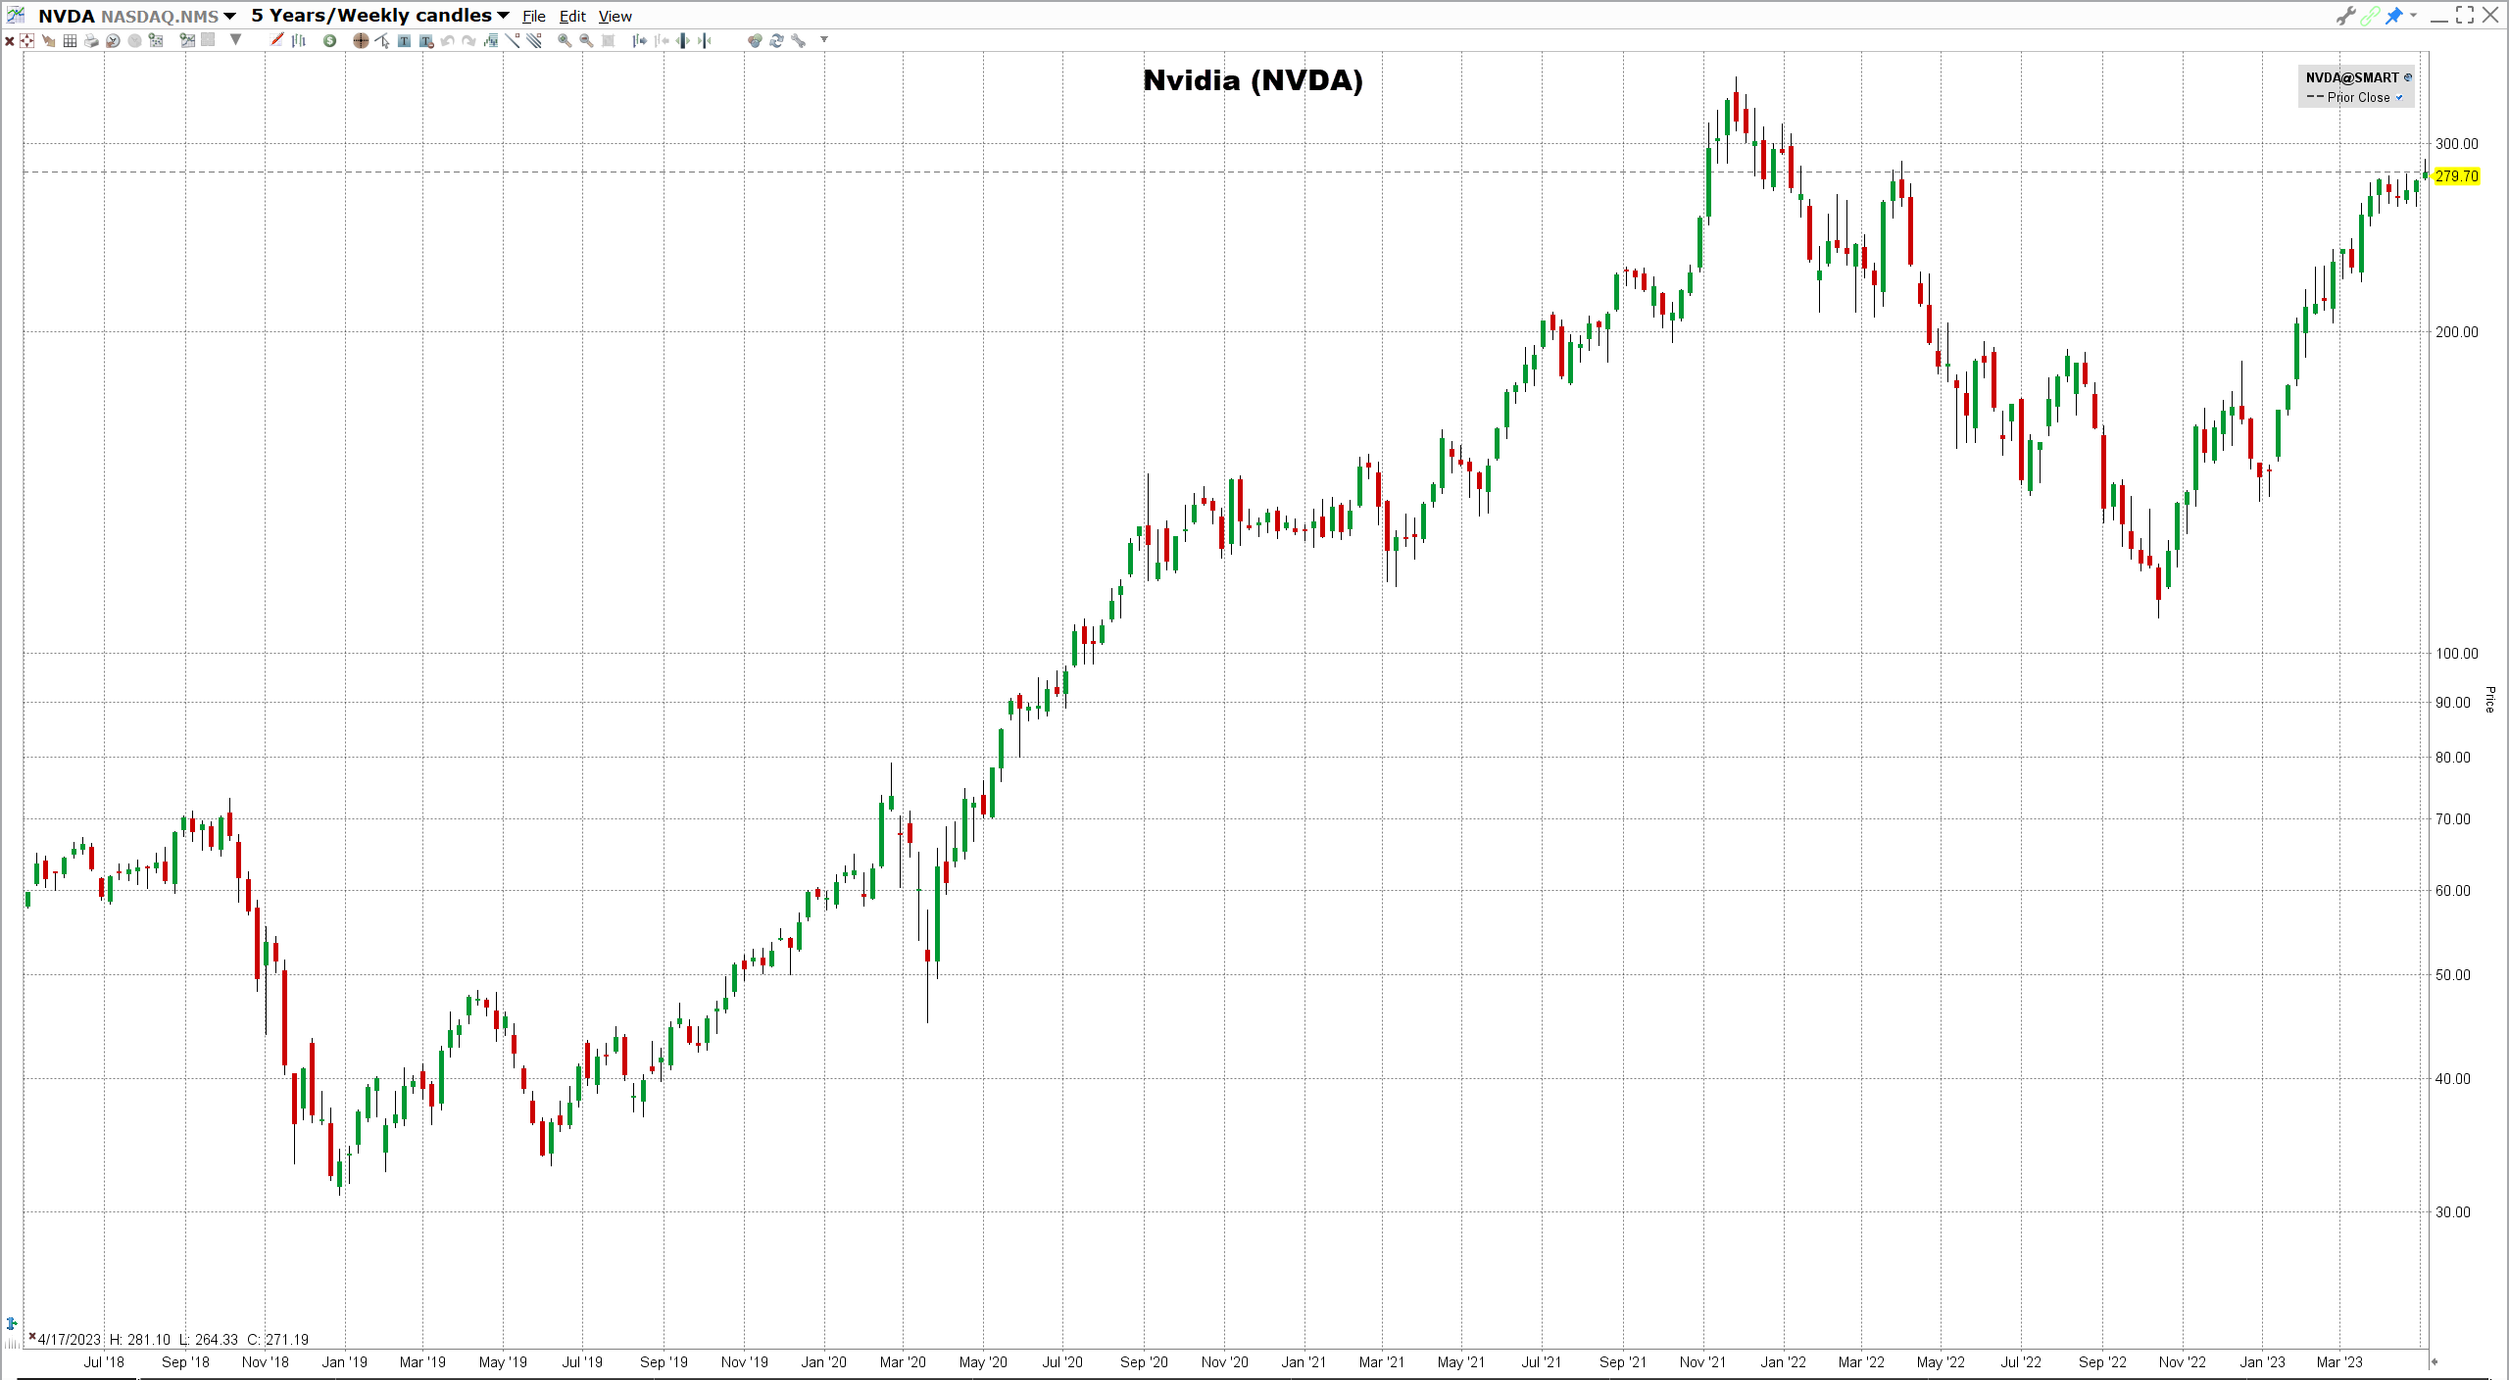Click the bar chart type icon

pos(298,40)
